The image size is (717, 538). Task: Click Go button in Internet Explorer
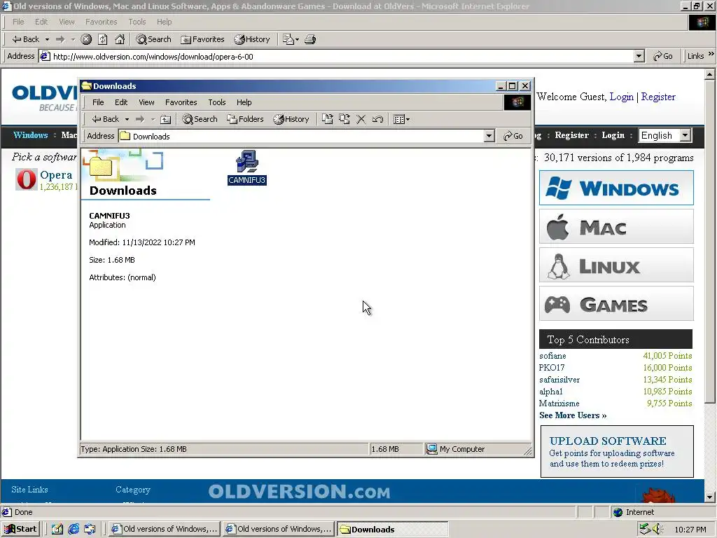click(x=663, y=56)
